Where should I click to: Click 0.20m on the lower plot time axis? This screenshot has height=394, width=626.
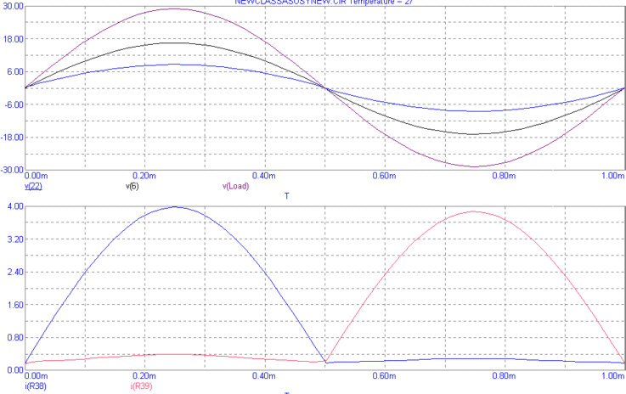pos(144,376)
